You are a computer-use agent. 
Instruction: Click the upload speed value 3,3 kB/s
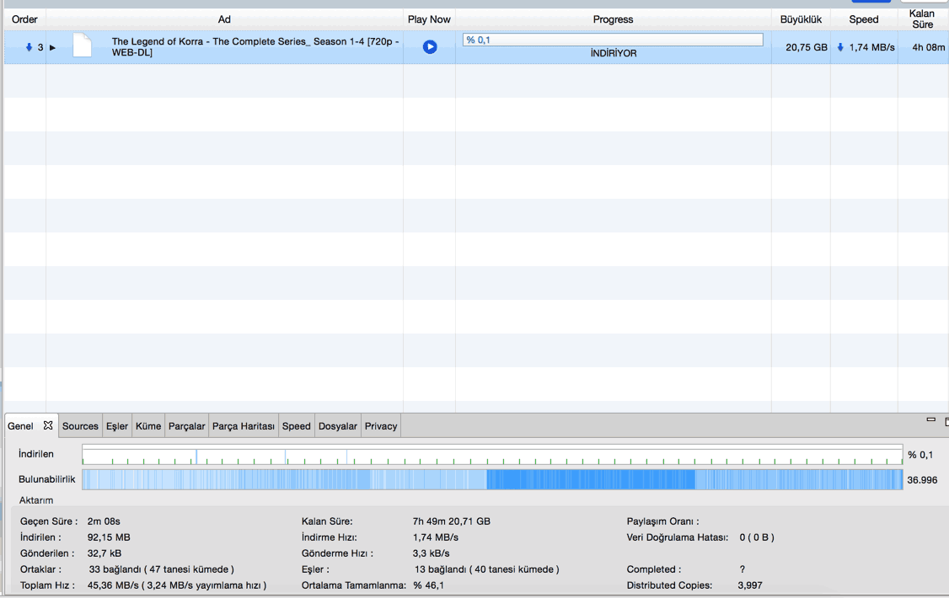point(431,553)
